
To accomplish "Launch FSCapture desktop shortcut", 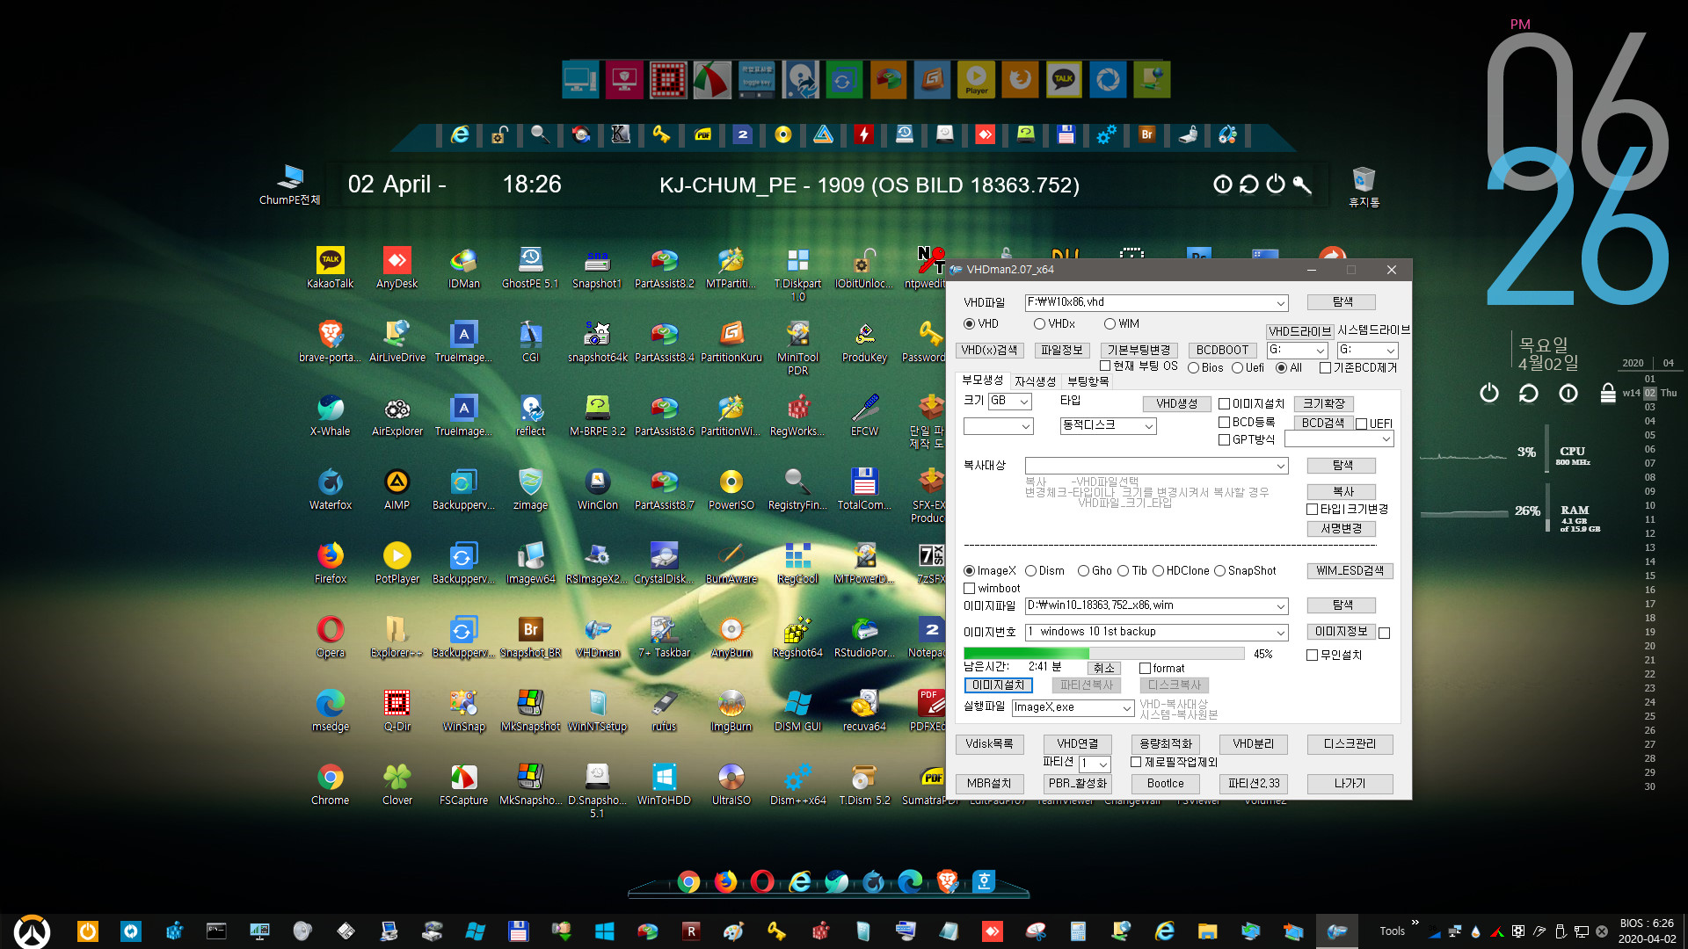I will pos(463,784).
